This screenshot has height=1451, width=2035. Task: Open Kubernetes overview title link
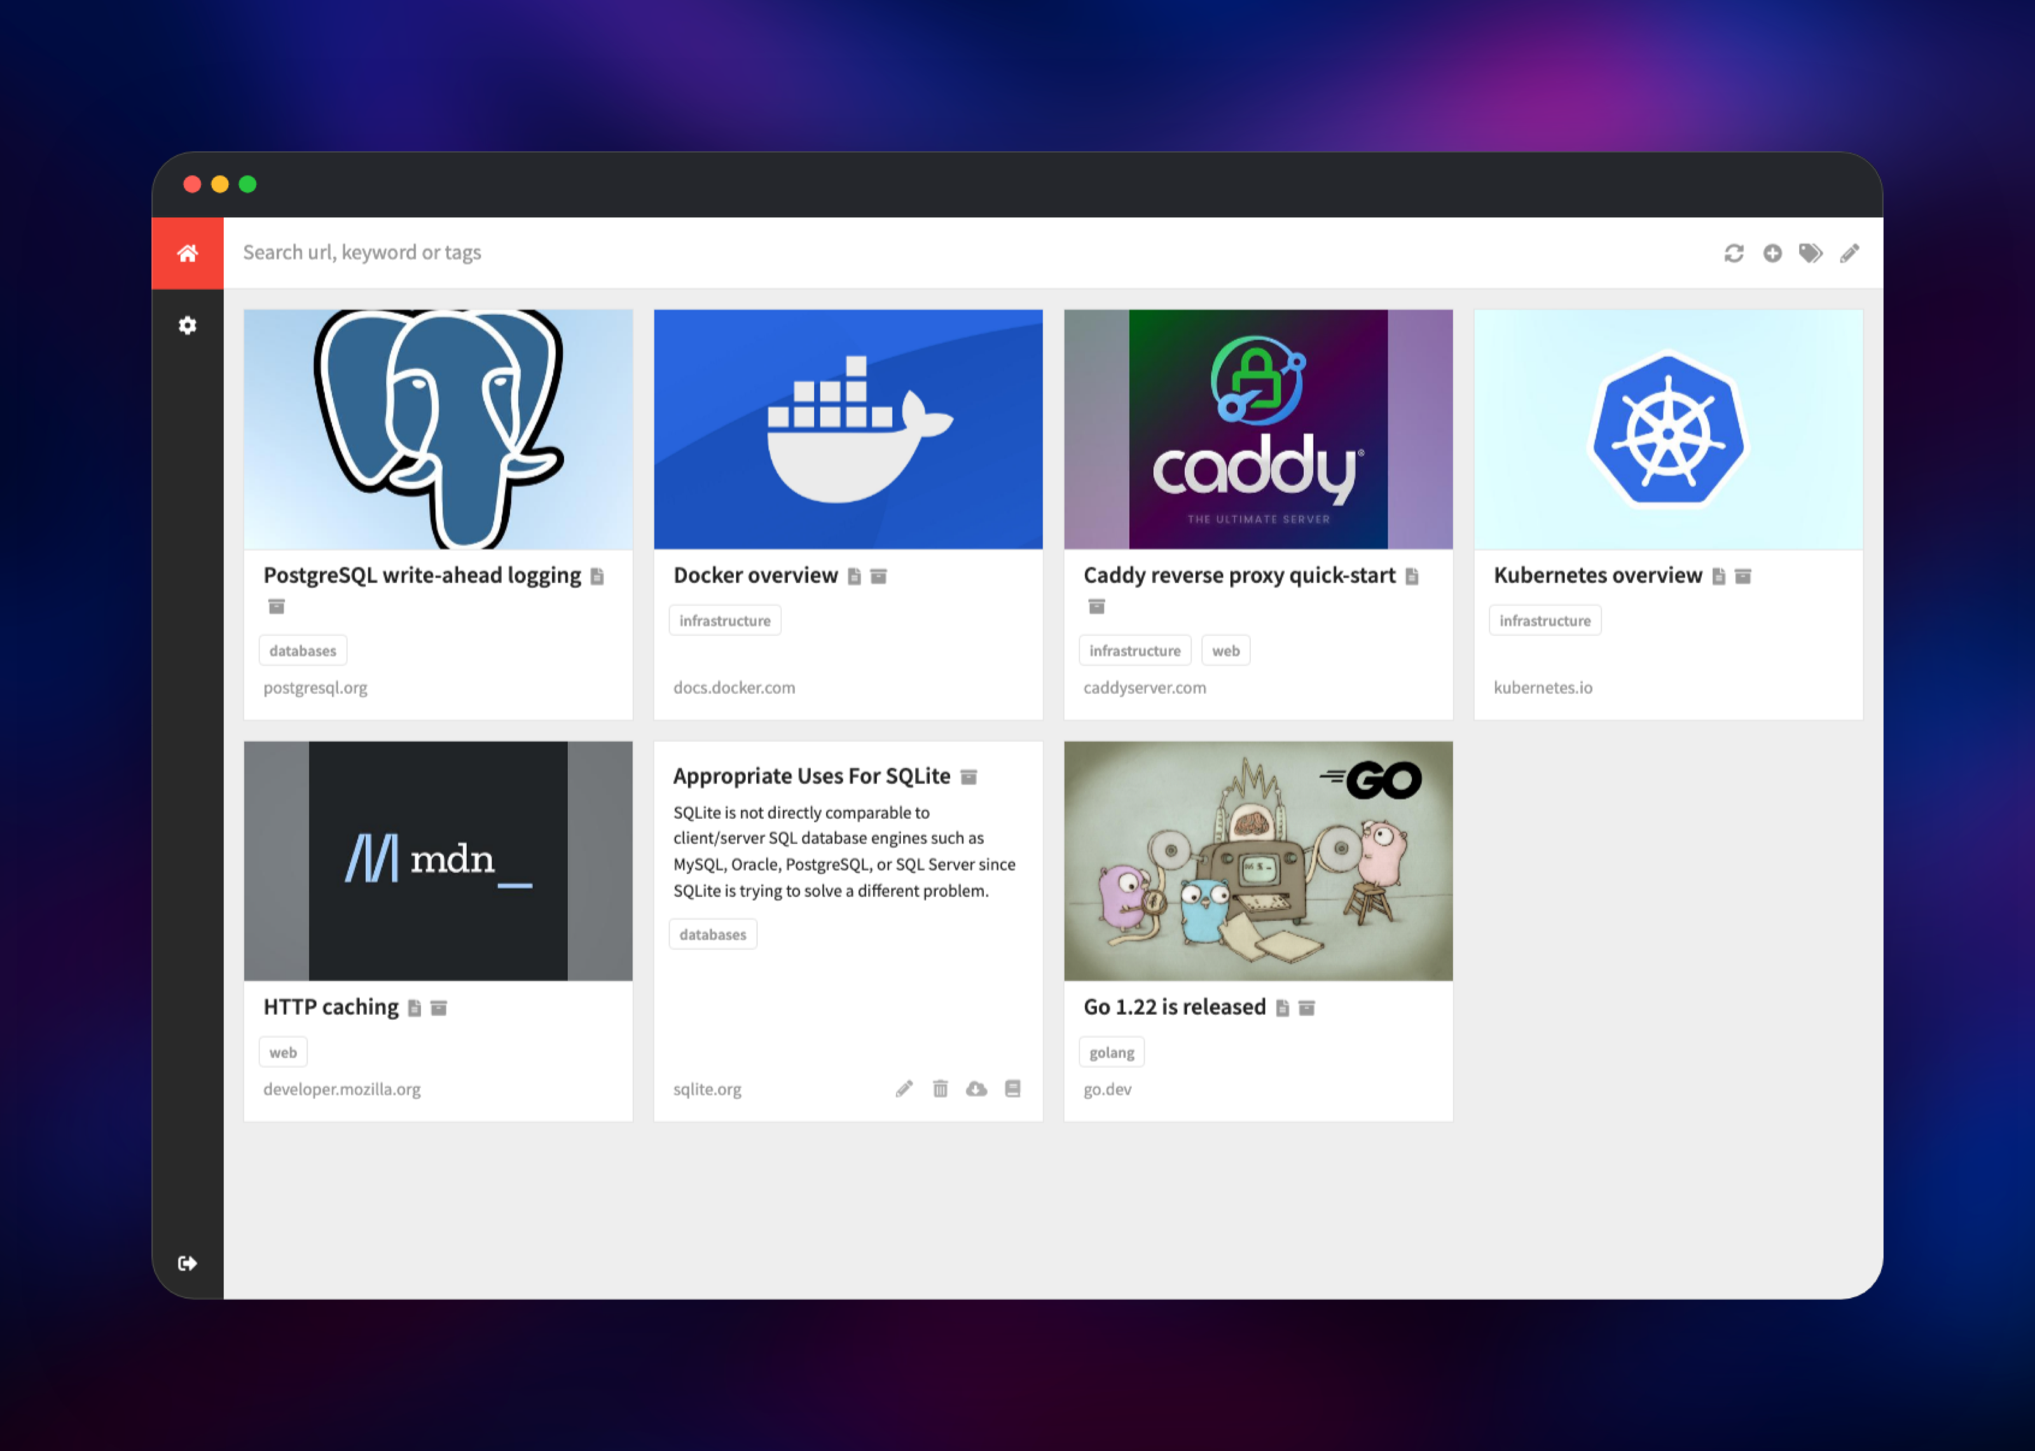point(1597,575)
